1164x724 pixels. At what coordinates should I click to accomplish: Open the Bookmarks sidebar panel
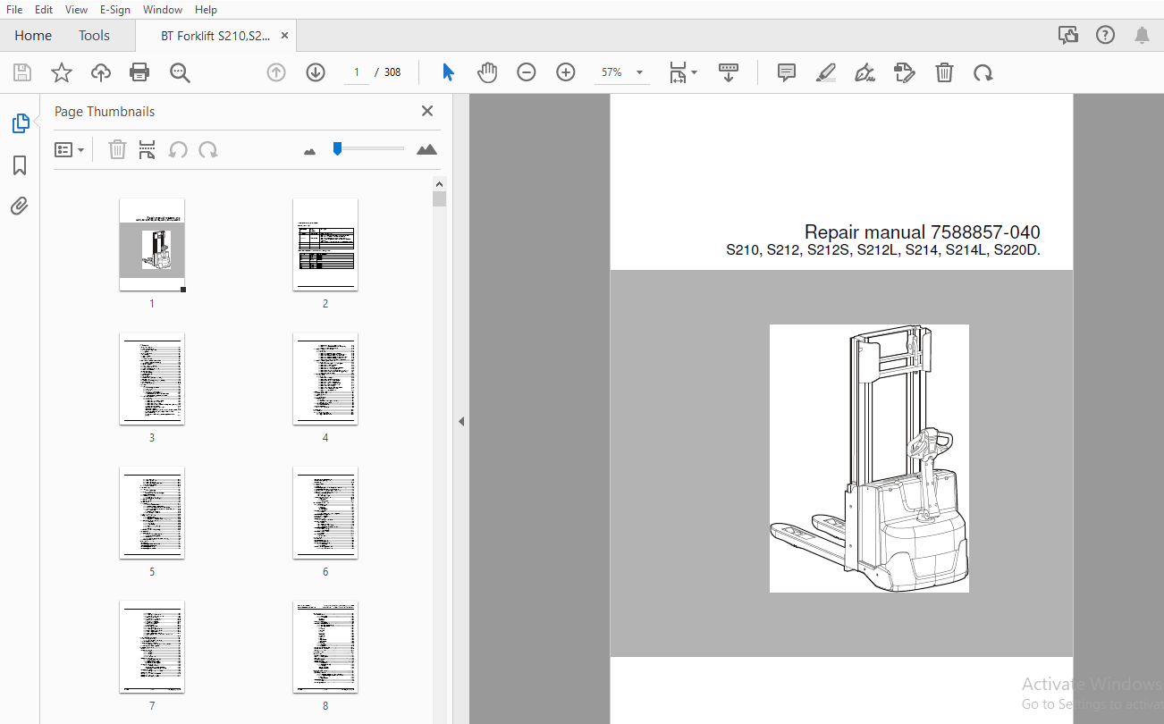coord(20,165)
